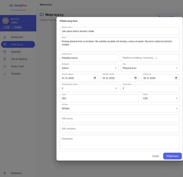Click the Odhadované hodiny field
The width and height of the screenshot is (183, 177).
[89, 88]
